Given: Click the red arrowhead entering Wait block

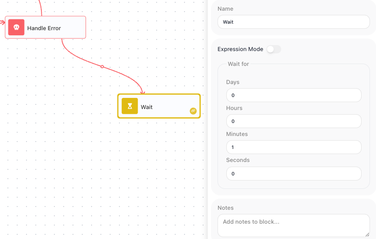Looking at the screenshot, I should pos(142,92).
